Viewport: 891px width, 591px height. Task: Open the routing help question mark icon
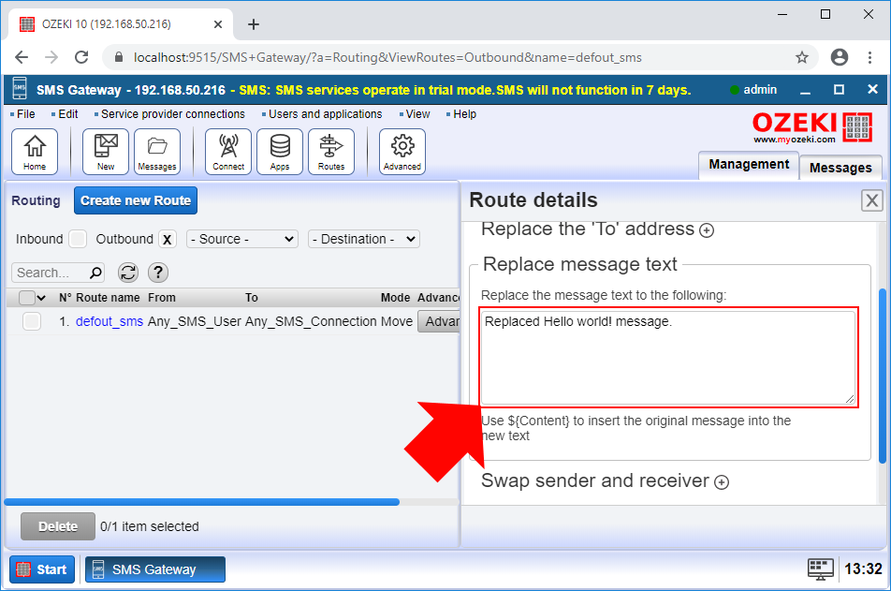(158, 273)
